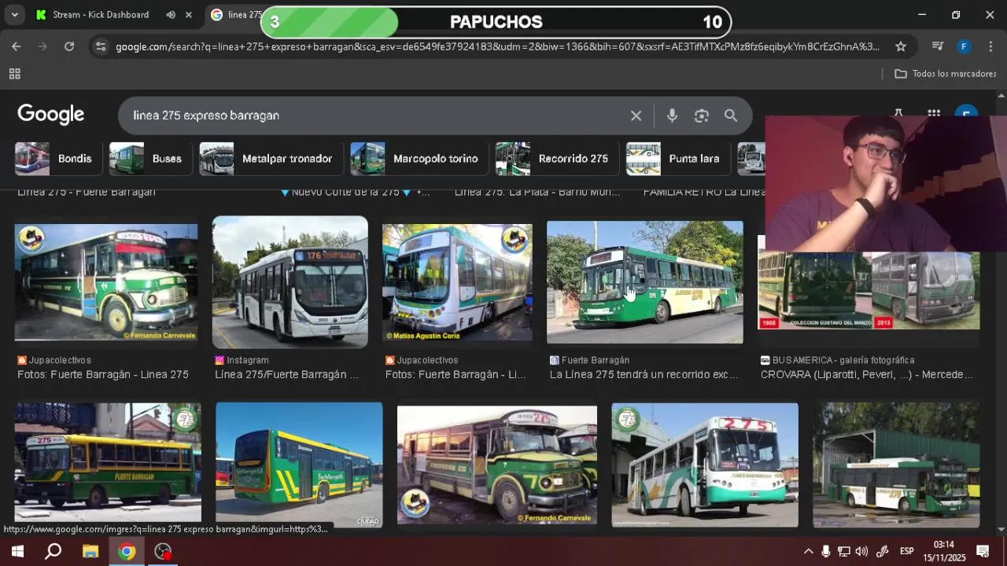Bookmark this page with star icon
The width and height of the screenshot is (1007, 566).
pyautogui.click(x=901, y=46)
